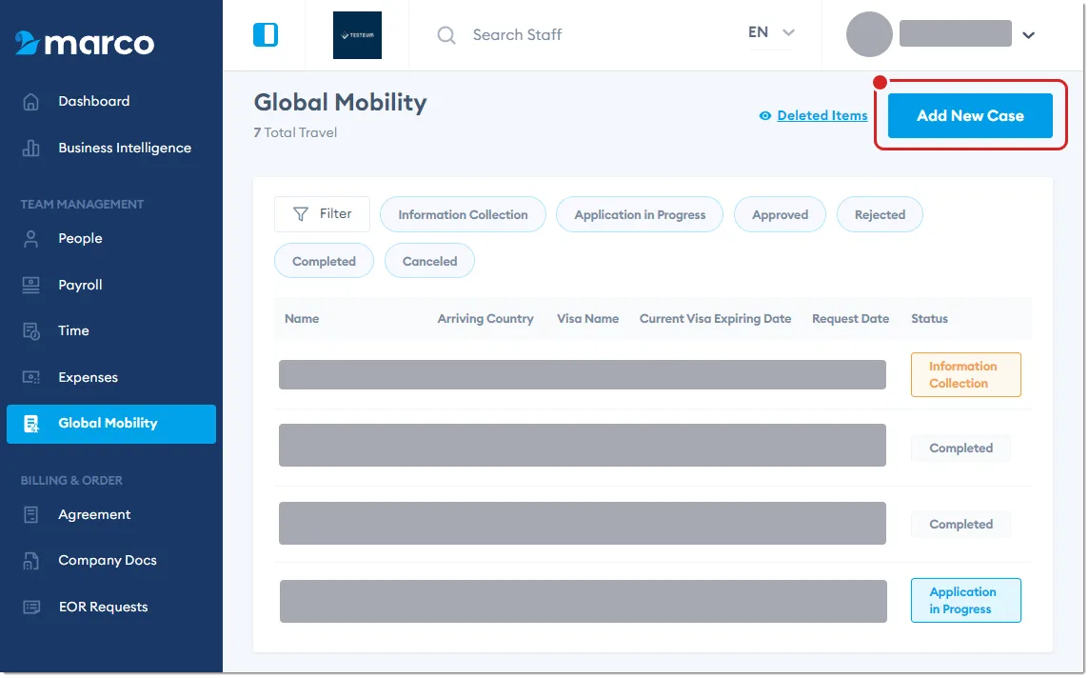The image size is (1089, 678).
Task: Click the eye icon beside Deleted Items
Action: tap(764, 116)
